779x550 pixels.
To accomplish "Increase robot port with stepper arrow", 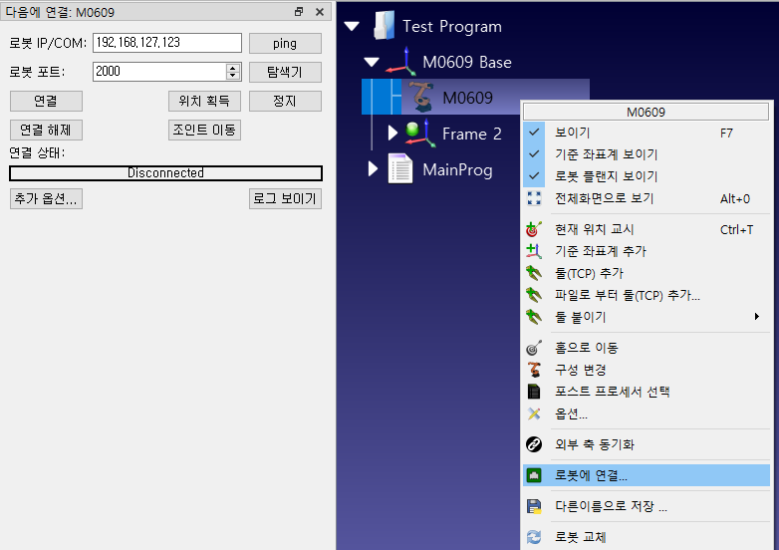I will click(233, 68).
